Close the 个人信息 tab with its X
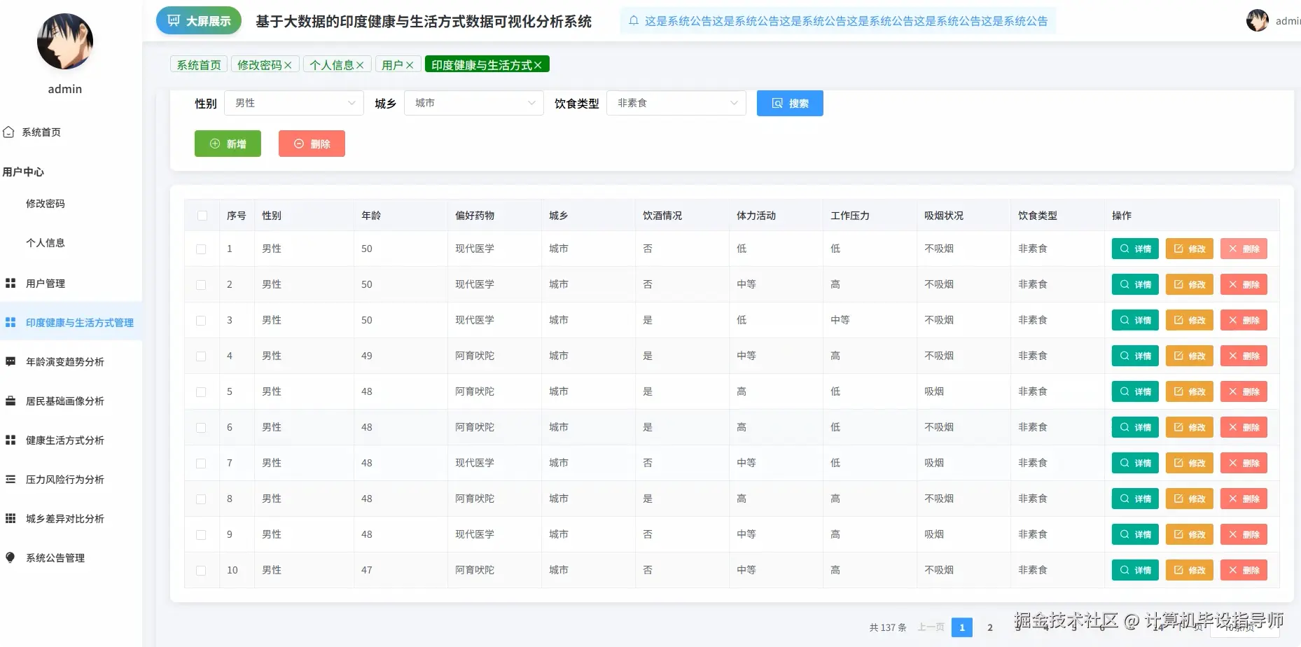 [x=360, y=65]
